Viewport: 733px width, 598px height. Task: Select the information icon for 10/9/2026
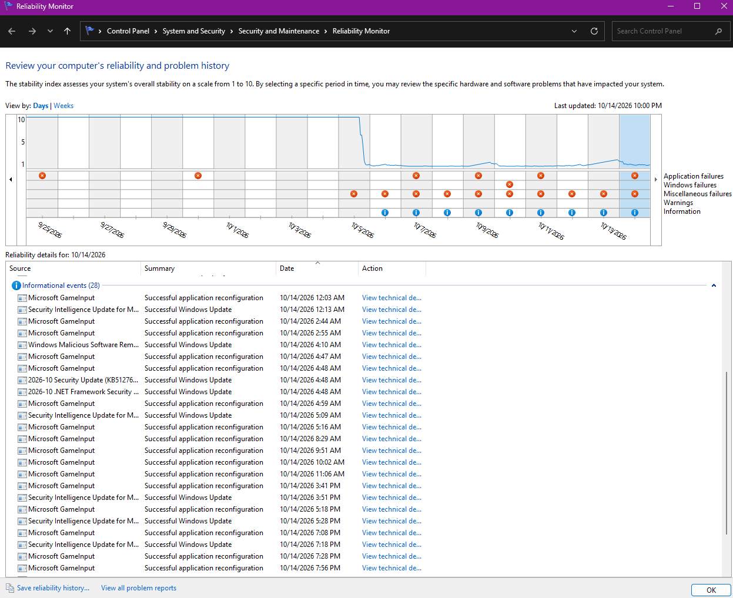tap(478, 213)
